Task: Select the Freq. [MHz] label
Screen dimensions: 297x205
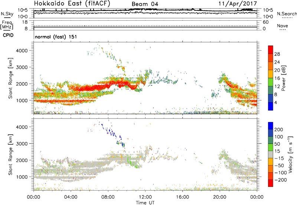Action: (7, 25)
